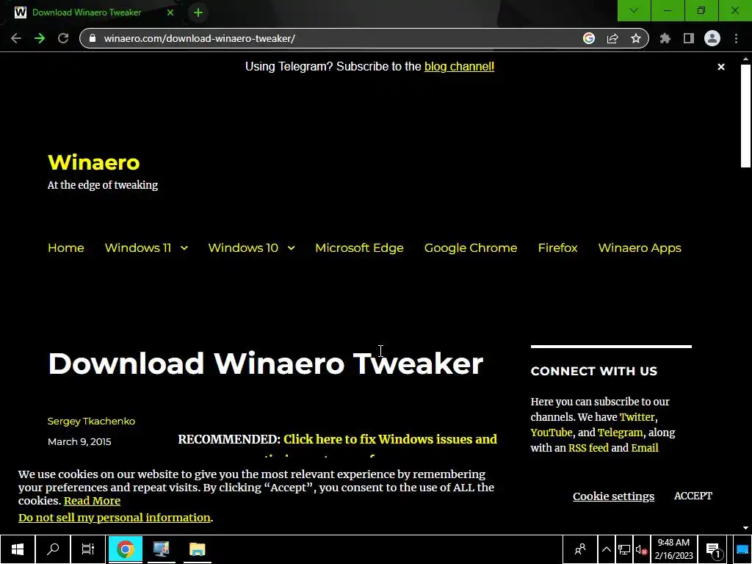The image size is (752, 564).
Task: Open the People icon in system tray
Action: (x=580, y=549)
